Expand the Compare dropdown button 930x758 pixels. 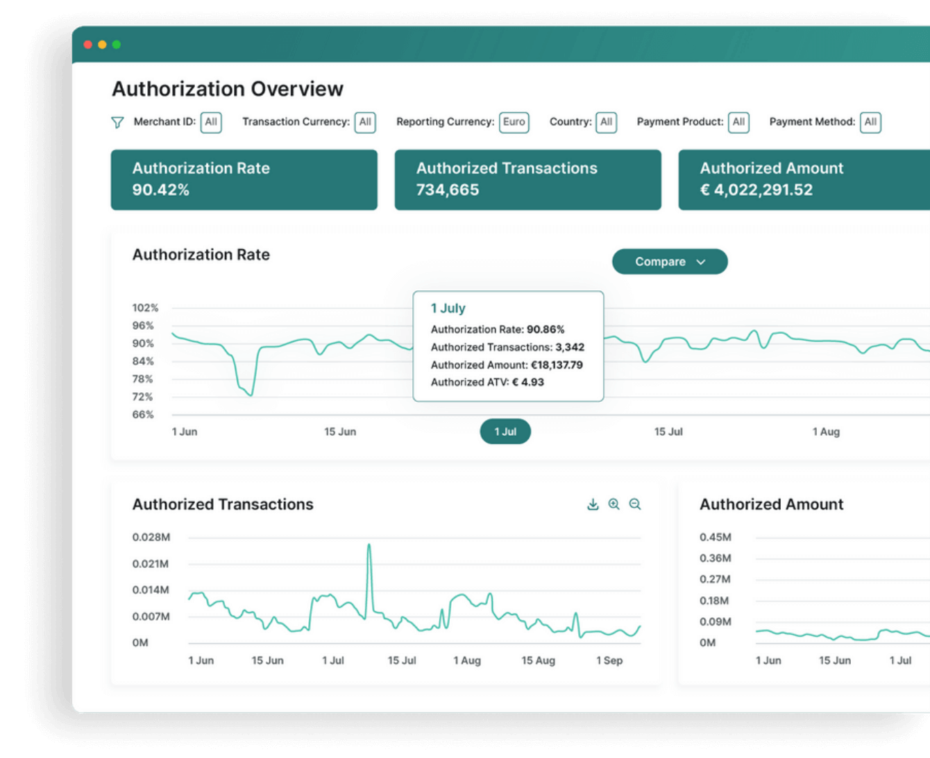click(x=670, y=262)
